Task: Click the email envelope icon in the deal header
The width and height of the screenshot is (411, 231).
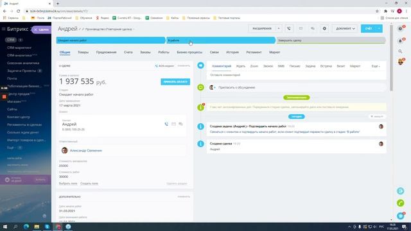Action: click(x=301, y=28)
